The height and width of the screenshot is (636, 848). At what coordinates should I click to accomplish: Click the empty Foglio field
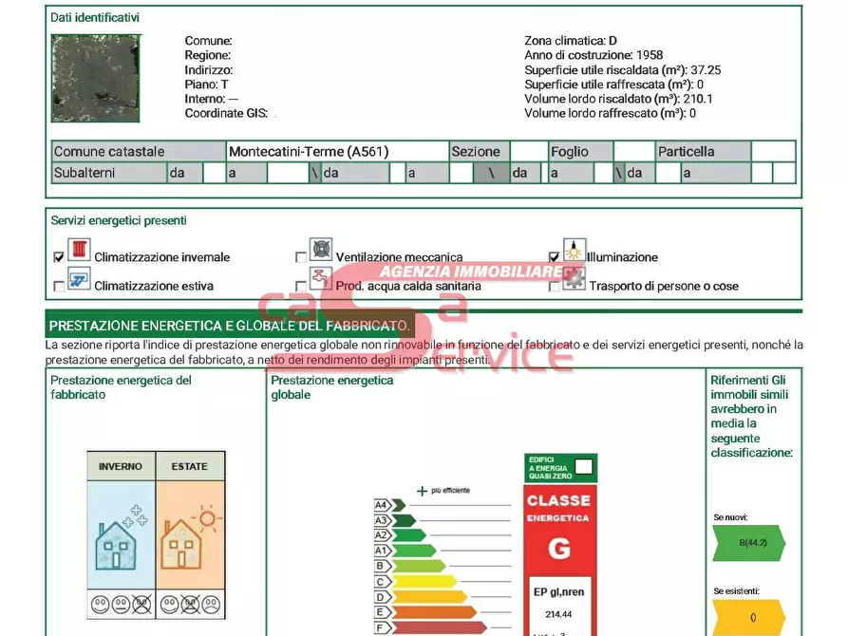633,152
